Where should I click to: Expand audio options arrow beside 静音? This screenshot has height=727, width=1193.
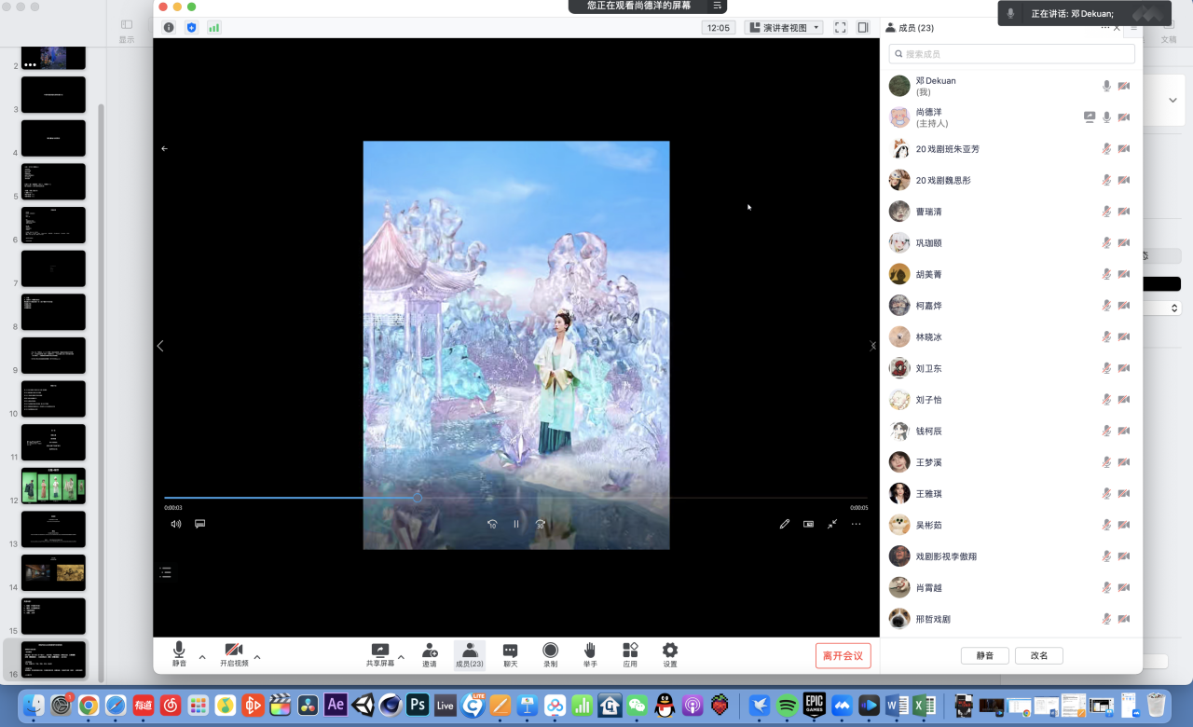tap(202, 657)
